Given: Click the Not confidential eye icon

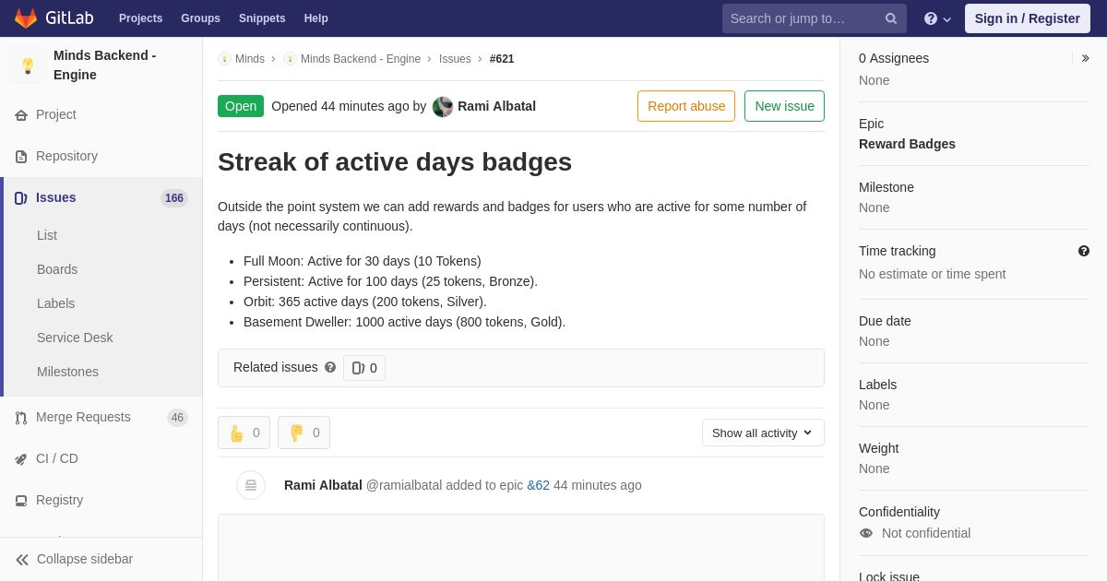Looking at the screenshot, I should [x=866, y=533].
